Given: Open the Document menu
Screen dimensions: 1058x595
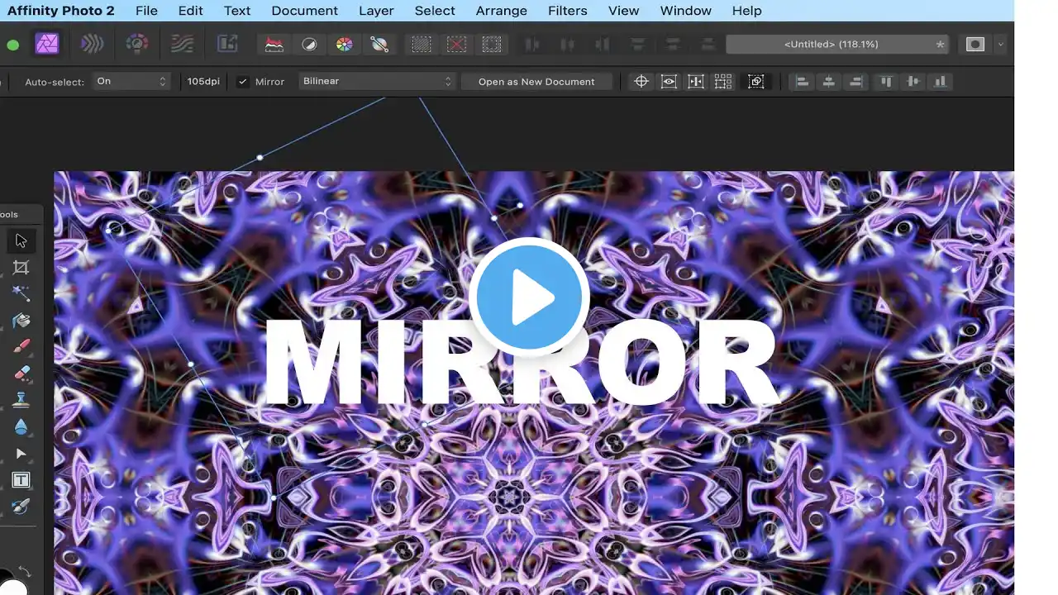Looking at the screenshot, I should click(x=305, y=11).
